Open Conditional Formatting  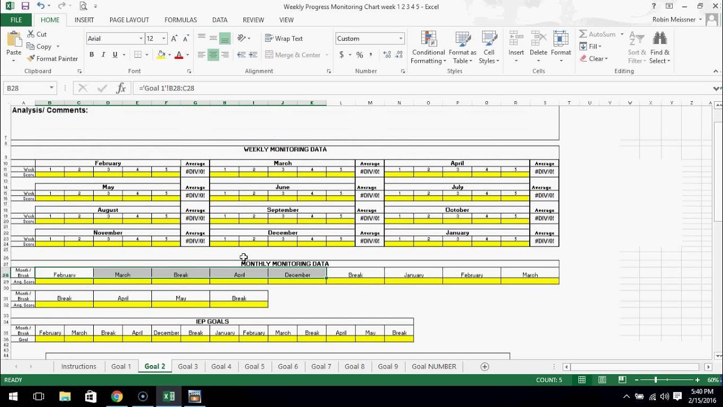(x=428, y=47)
